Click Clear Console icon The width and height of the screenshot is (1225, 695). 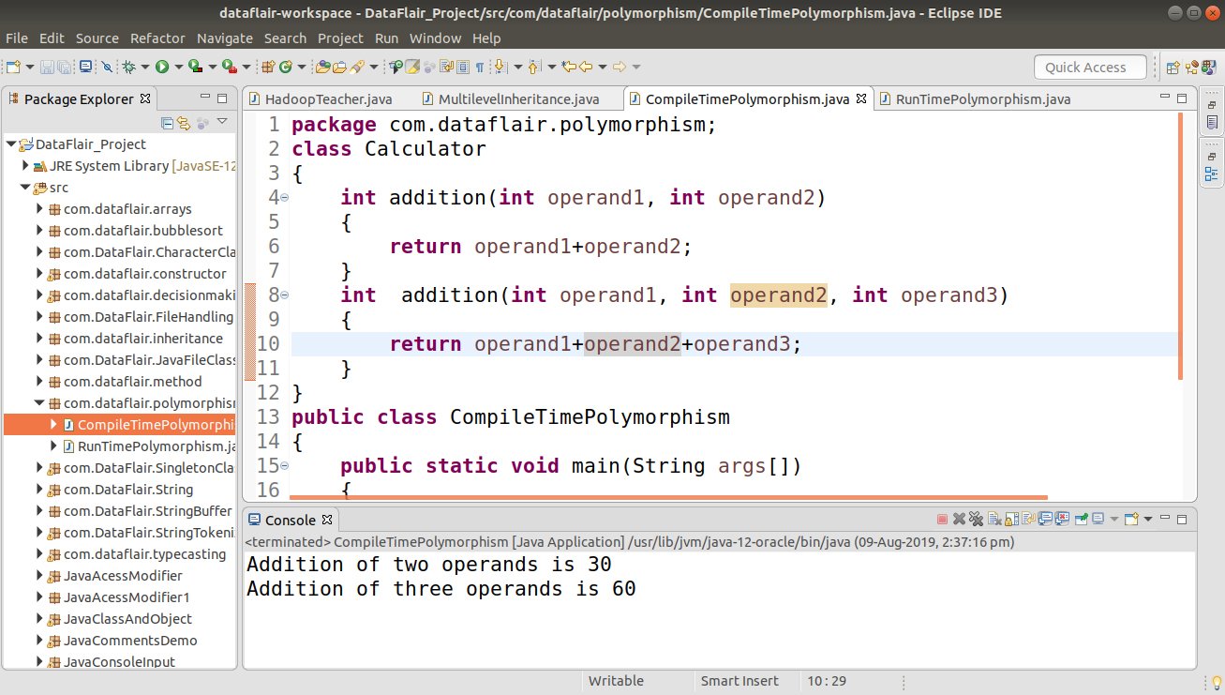click(x=994, y=519)
